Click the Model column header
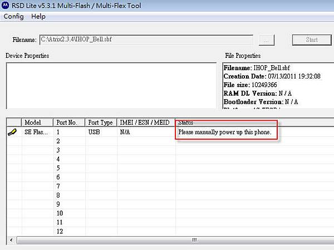This screenshot has width=334, height=250. coord(37,122)
